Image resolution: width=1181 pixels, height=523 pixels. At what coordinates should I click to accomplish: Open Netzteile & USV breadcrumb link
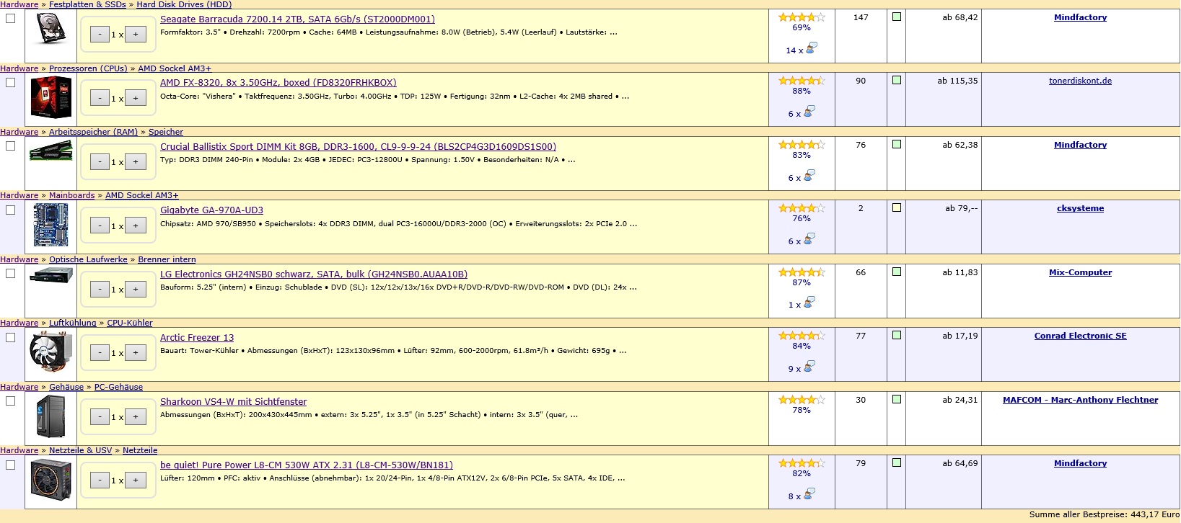[x=80, y=450]
